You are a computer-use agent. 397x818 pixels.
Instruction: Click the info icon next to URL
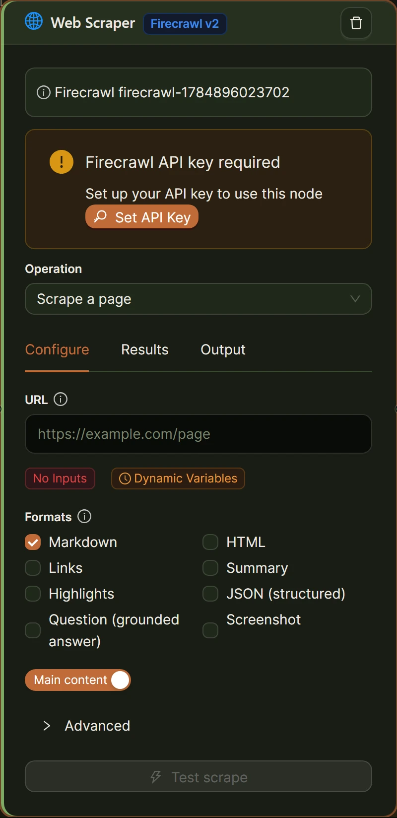coord(61,399)
